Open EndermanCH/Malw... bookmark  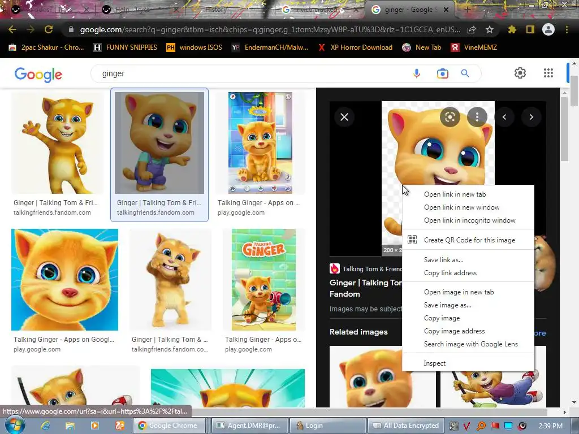tap(270, 47)
